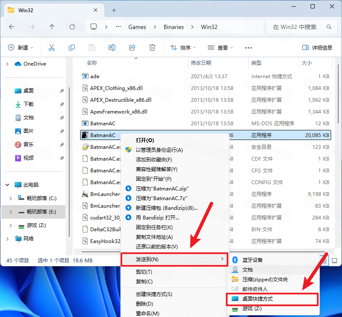Go back with the left arrow
The image size is (342, 317).
click(x=12, y=27)
